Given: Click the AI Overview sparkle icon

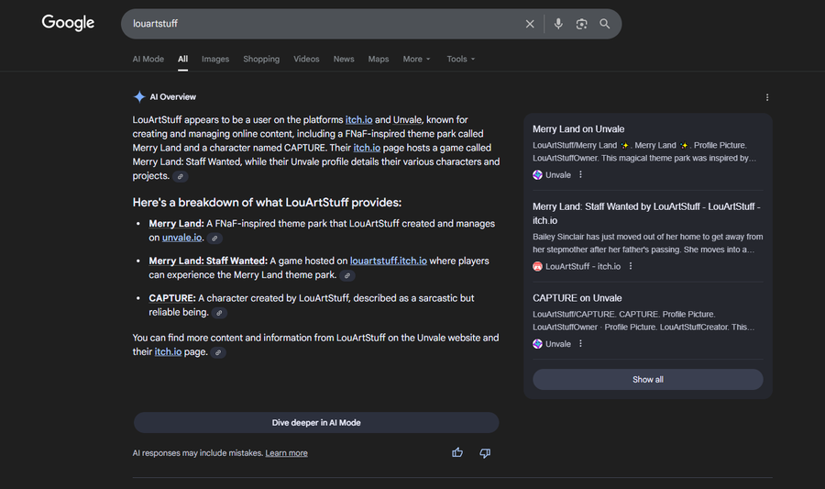Looking at the screenshot, I should click(x=139, y=97).
